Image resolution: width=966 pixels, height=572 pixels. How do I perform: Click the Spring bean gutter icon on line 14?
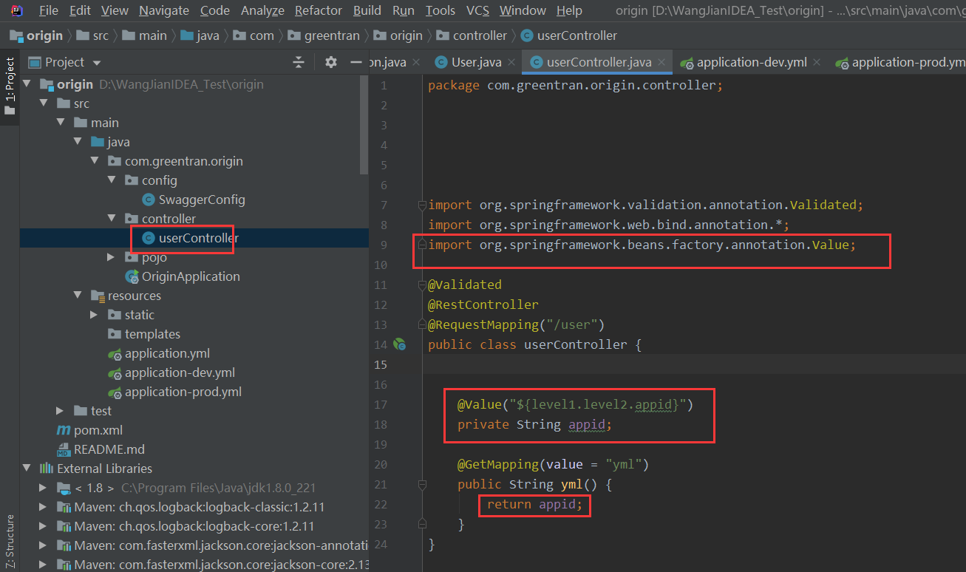click(400, 344)
